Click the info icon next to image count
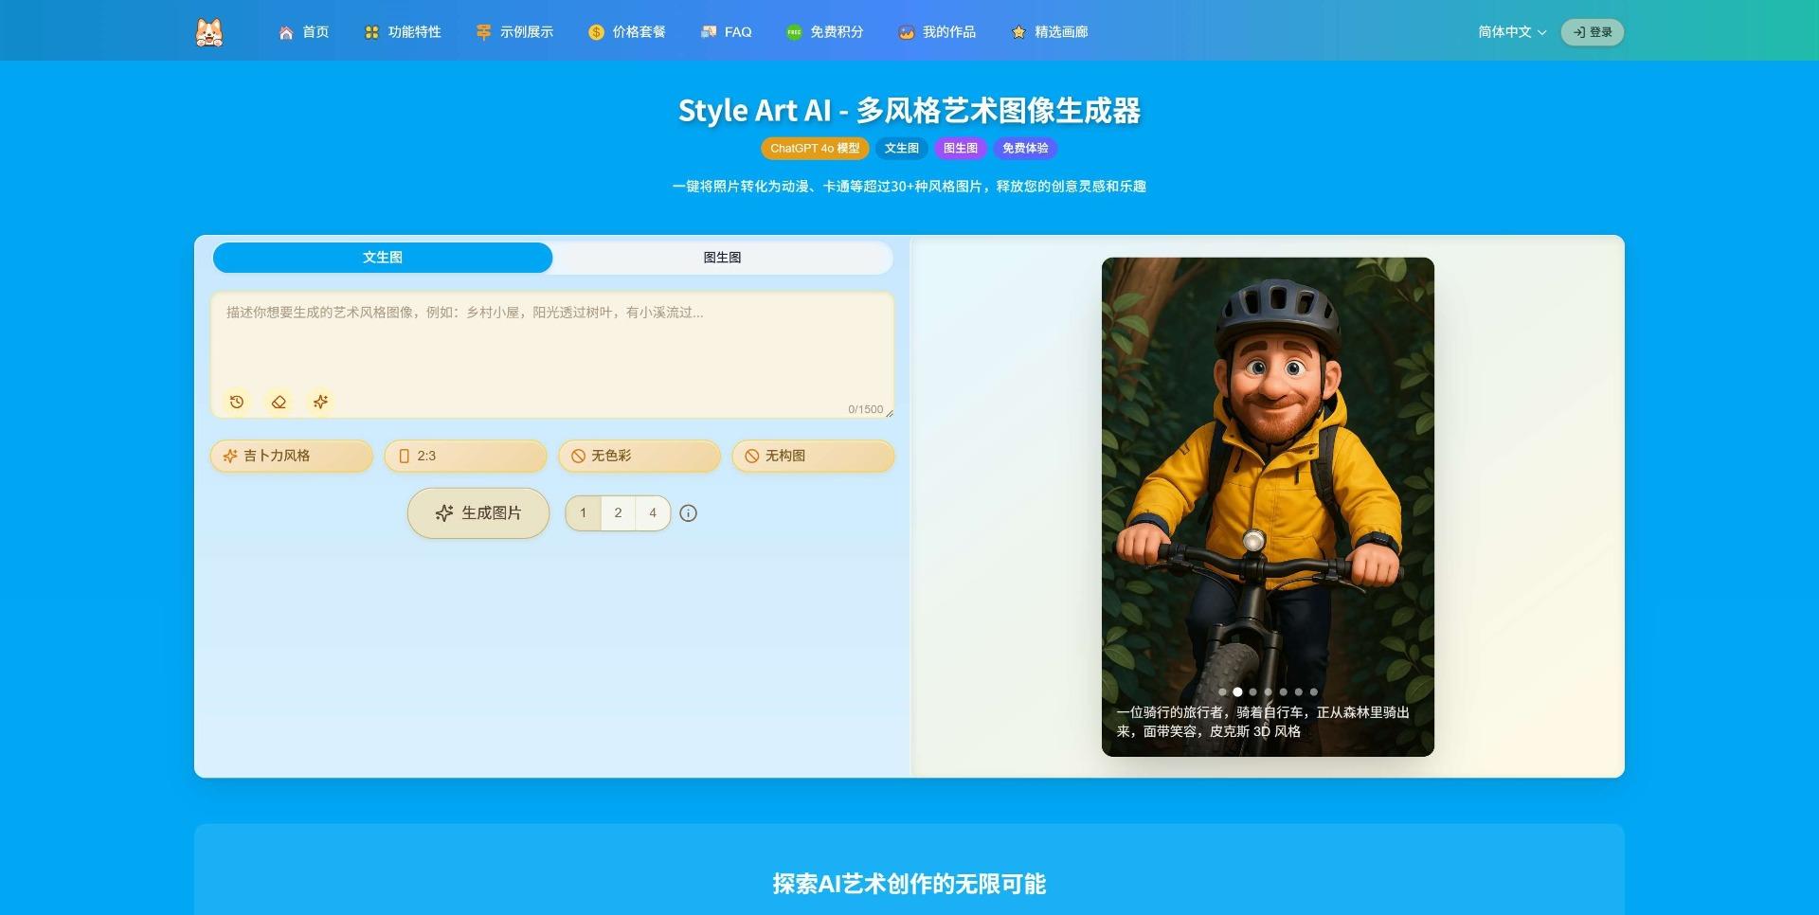Image resolution: width=1819 pixels, height=915 pixels. click(689, 513)
